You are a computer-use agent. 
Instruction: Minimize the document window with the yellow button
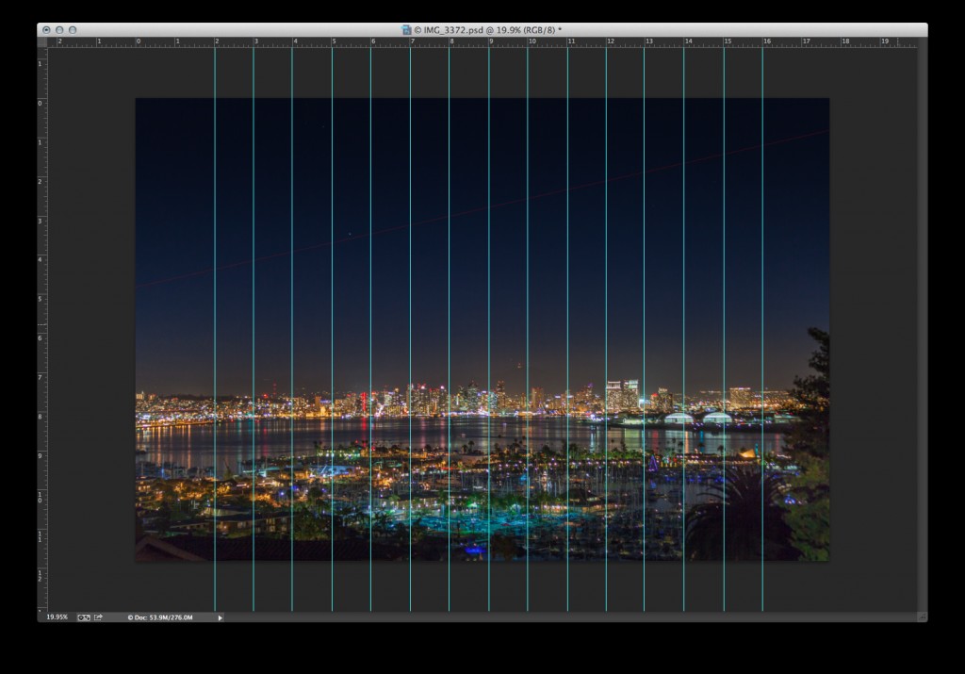coord(59,29)
